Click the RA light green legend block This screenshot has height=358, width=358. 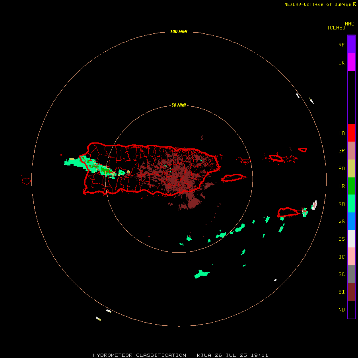pyautogui.click(x=351, y=203)
